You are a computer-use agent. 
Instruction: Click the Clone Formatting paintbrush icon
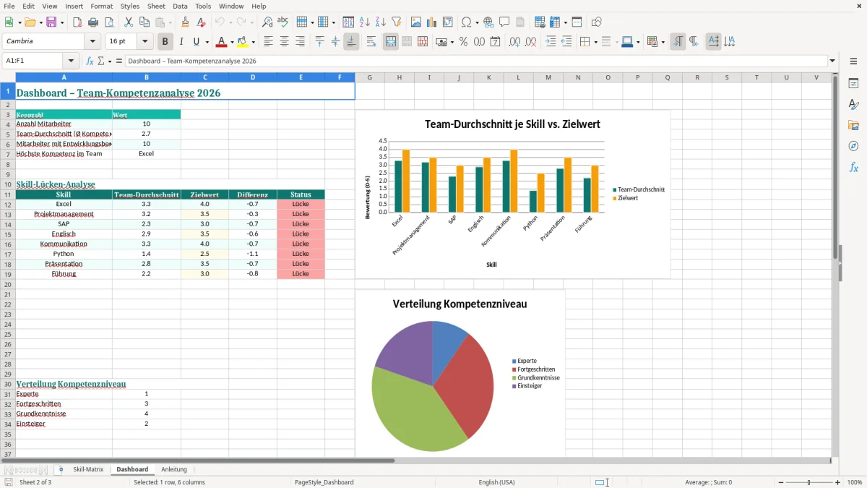point(186,22)
